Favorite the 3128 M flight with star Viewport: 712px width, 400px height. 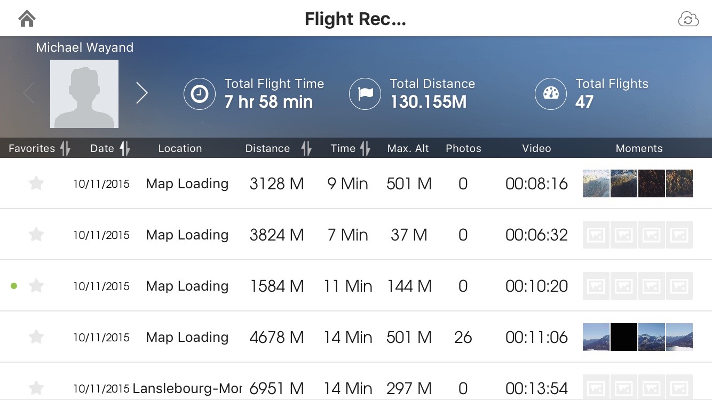click(36, 183)
